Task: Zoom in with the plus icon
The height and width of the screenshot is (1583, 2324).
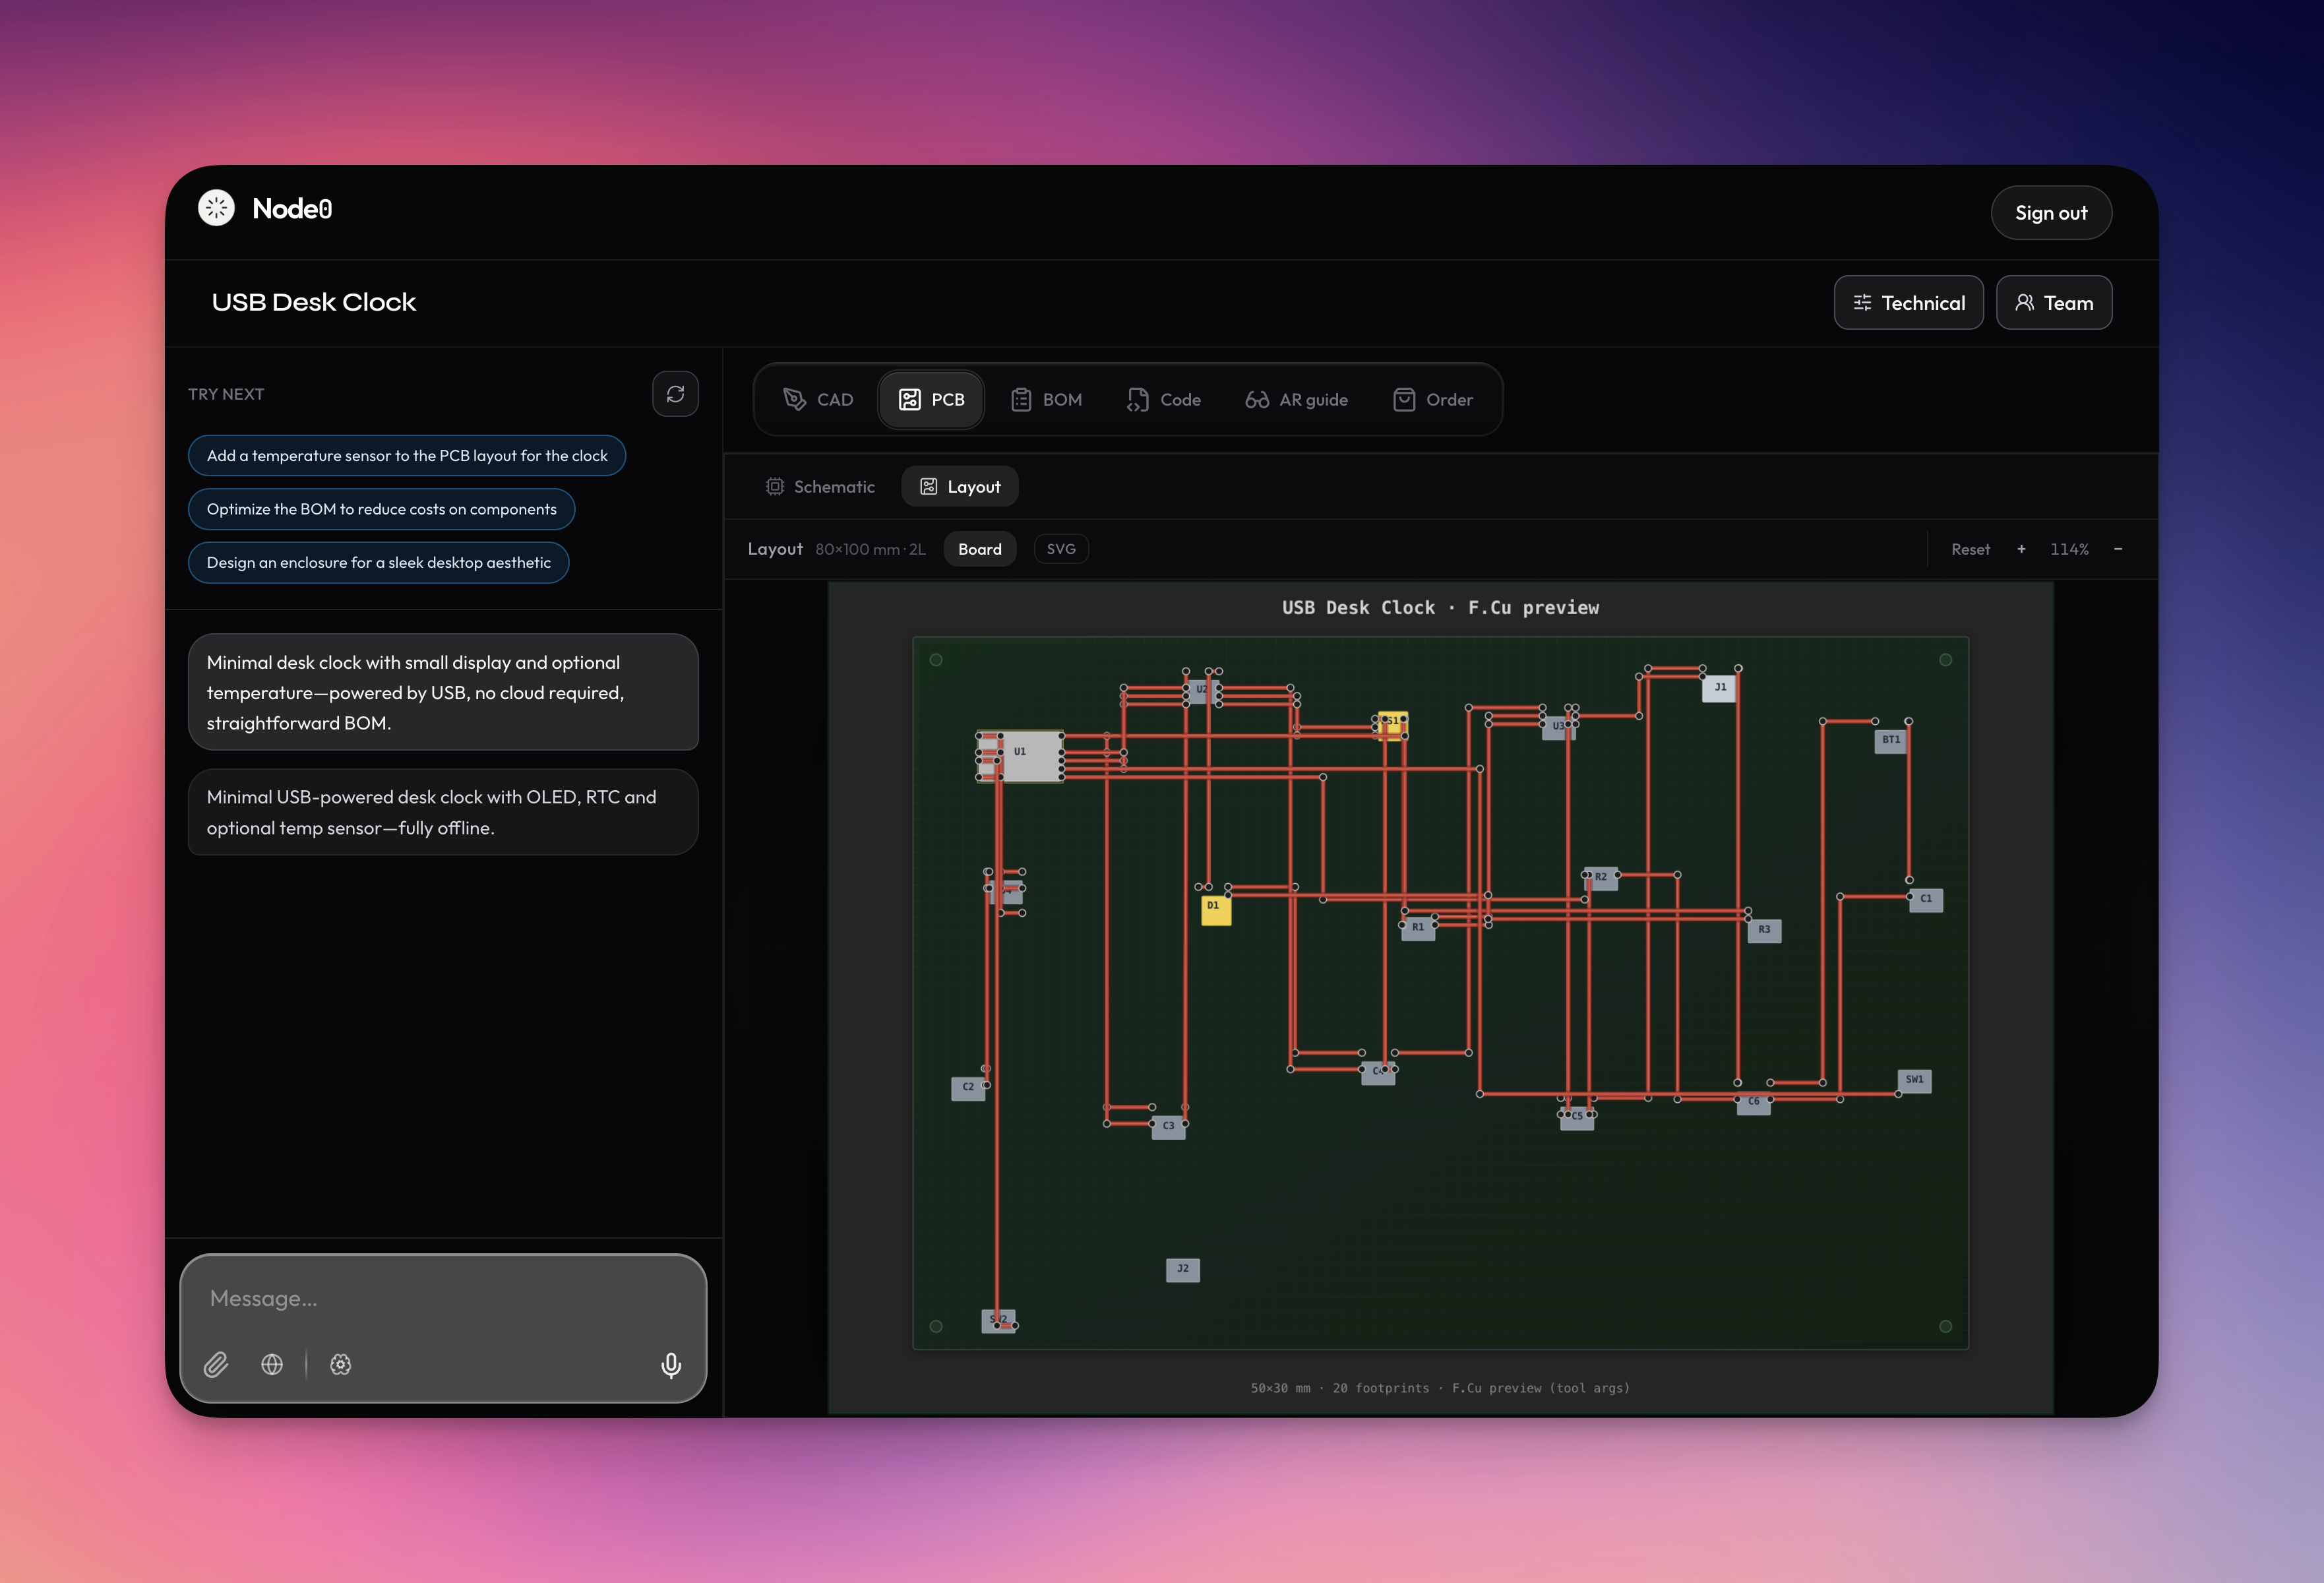Action: [2021, 549]
